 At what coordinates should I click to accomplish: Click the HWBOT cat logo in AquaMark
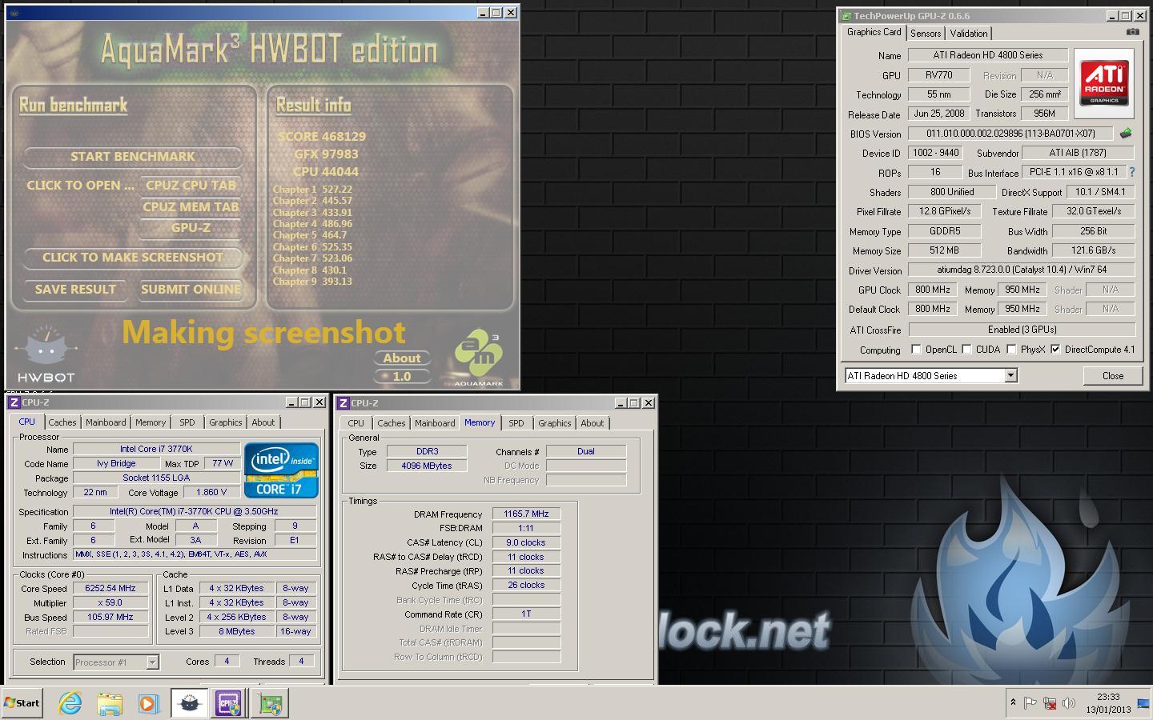point(46,354)
